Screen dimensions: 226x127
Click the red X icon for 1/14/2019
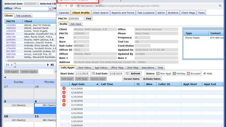point(64,92)
